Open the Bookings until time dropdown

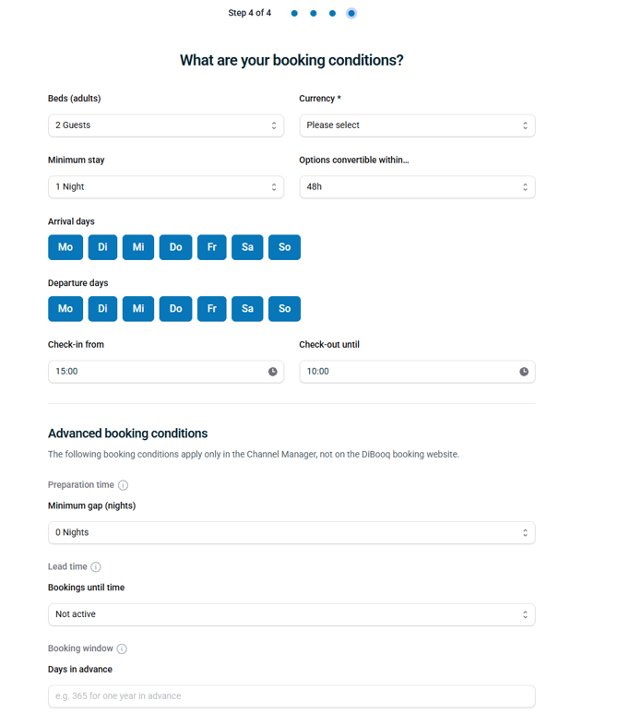coord(291,614)
